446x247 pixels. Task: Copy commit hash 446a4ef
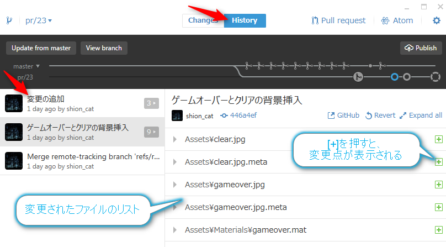(238, 115)
